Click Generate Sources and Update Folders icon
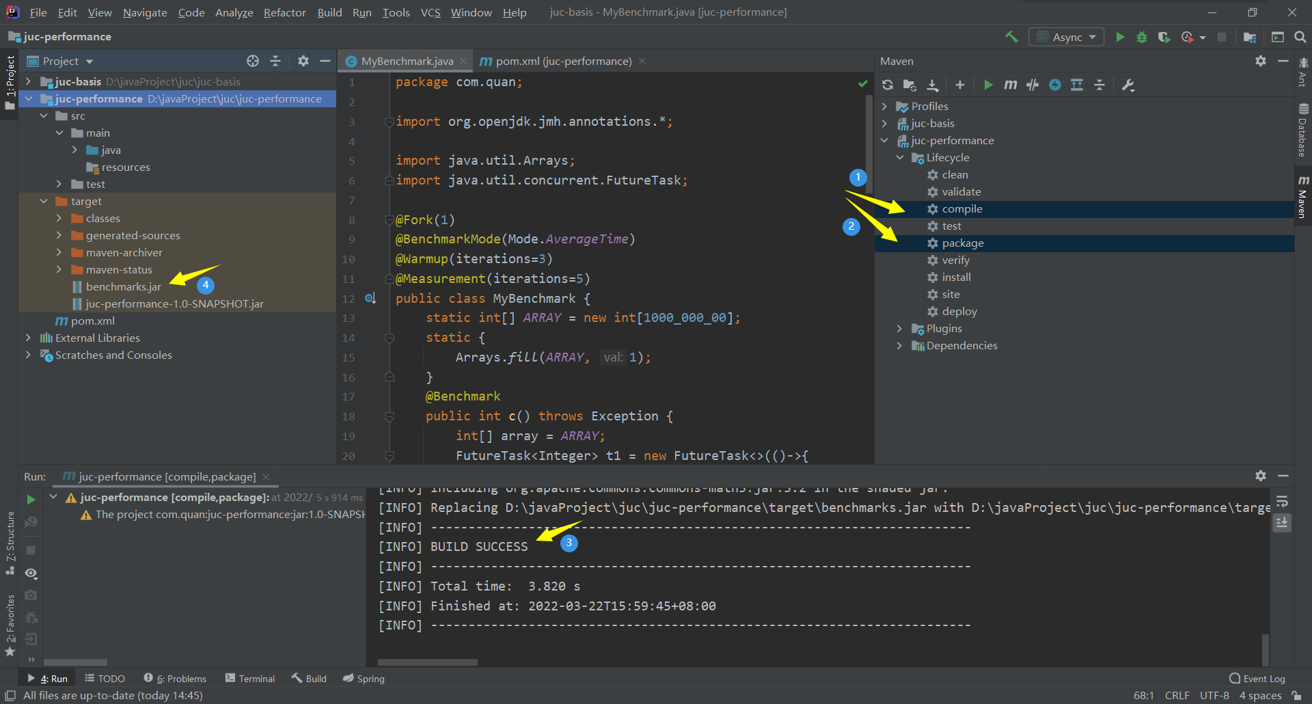The width and height of the screenshot is (1312, 704). [x=910, y=85]
